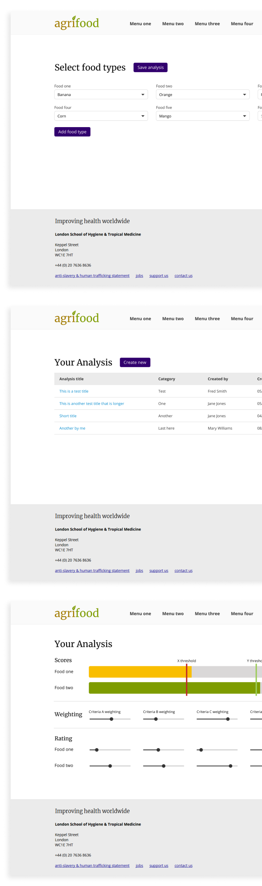Click Menu three on the Select food types page
Image resolution: width=262 pixels, height=886 pixels.
[x=207, y=24]
